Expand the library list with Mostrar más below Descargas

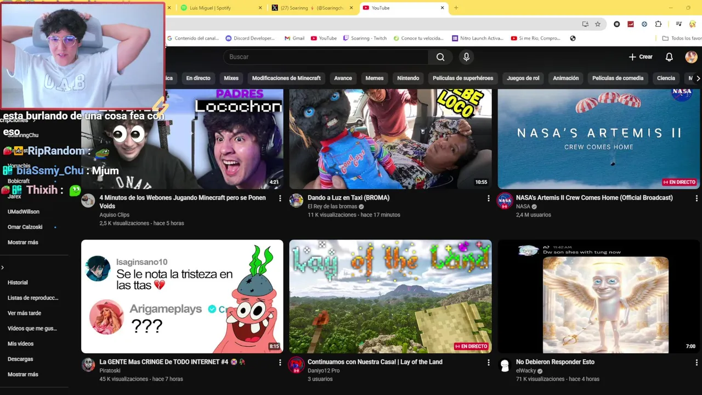click(23, 374)
